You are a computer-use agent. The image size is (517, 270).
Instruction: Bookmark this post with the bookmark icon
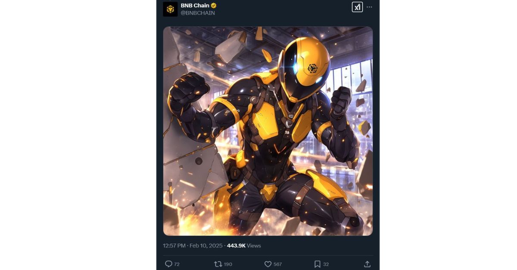pos(317,264)
